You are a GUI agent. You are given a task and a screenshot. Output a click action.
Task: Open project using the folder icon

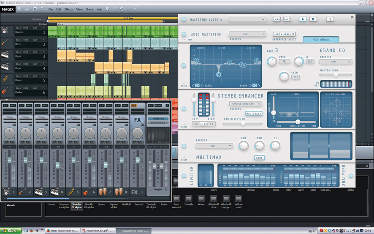27,9
